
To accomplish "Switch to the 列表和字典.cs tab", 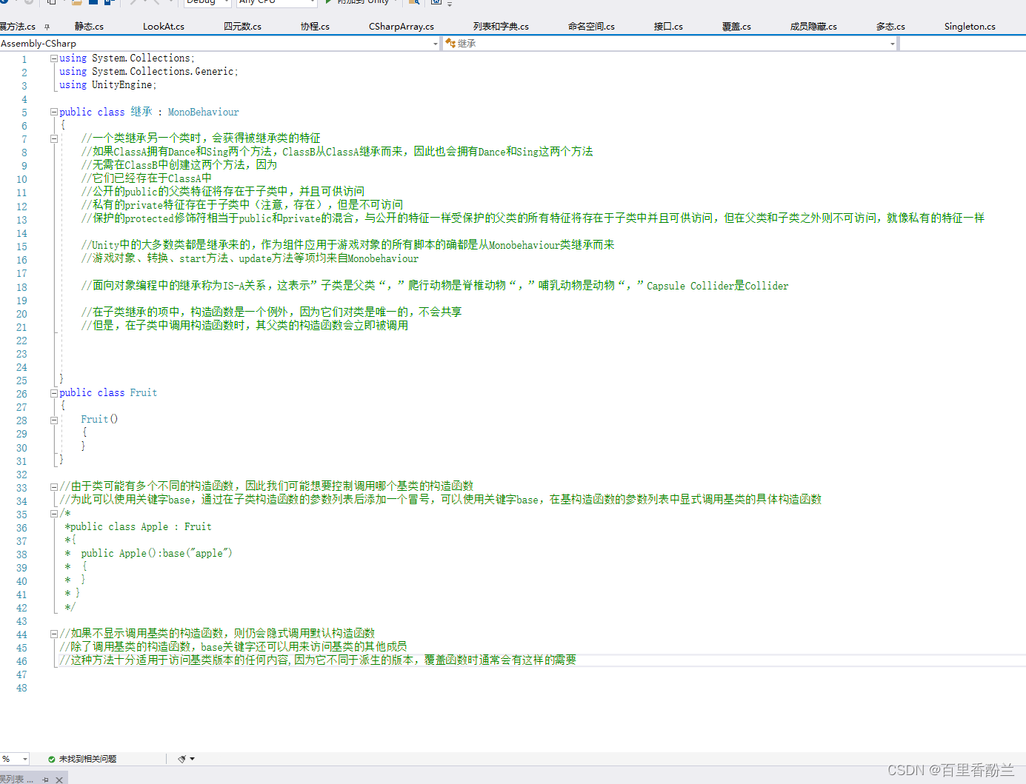I will (x=501, y=27).
